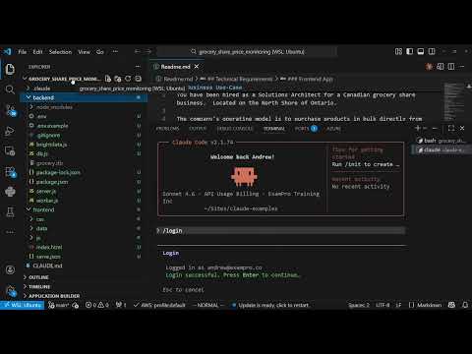Open the Selection menu
The height and width of the screenshot is (354, 472).
60,52
